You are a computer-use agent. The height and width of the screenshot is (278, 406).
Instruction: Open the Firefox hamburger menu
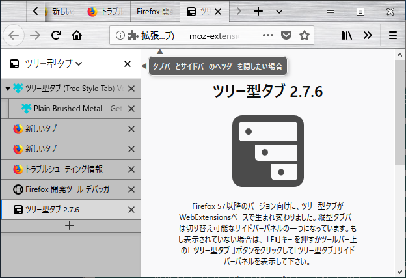pyautogui.click(x=393, y=35)
